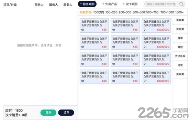This screenshot has width=189, height=124.
Task: Switch to the +次卡项目 tab
Action: (x=130, y=4)
